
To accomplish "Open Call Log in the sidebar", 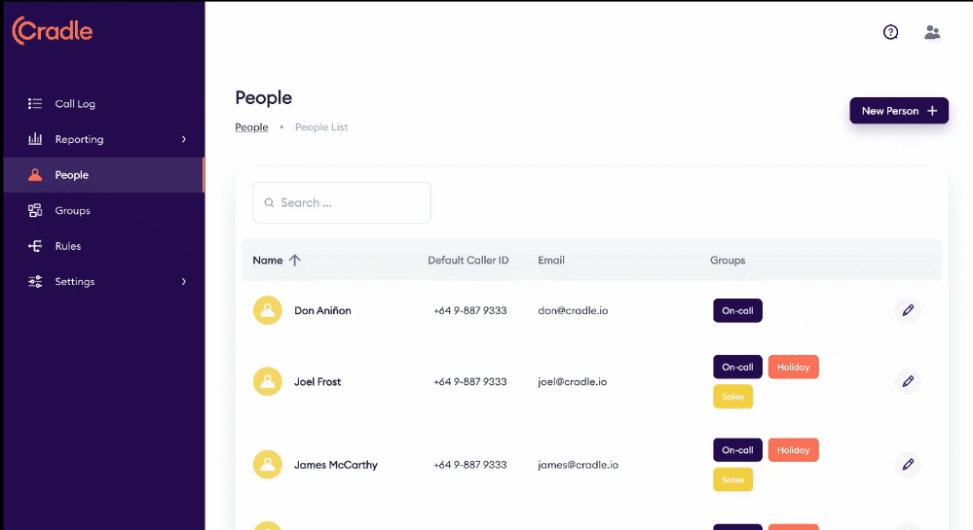I will point(75,104).
